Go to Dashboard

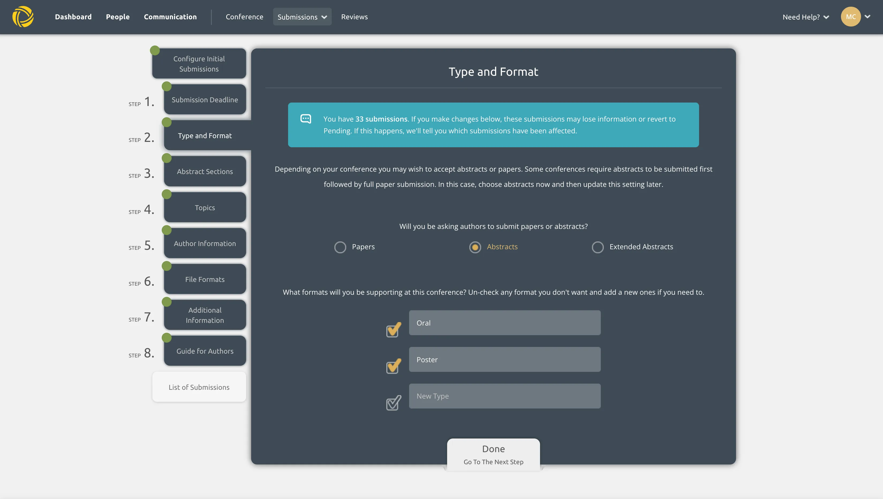[x=73, y=17]
